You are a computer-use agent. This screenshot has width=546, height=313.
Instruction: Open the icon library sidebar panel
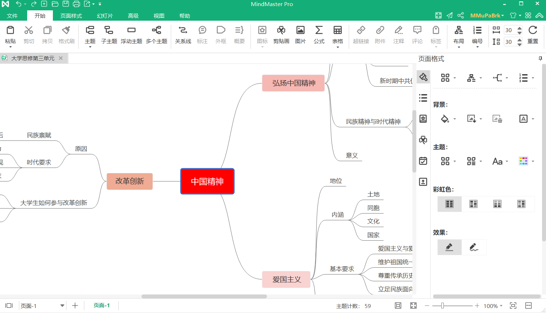(423, 119)
